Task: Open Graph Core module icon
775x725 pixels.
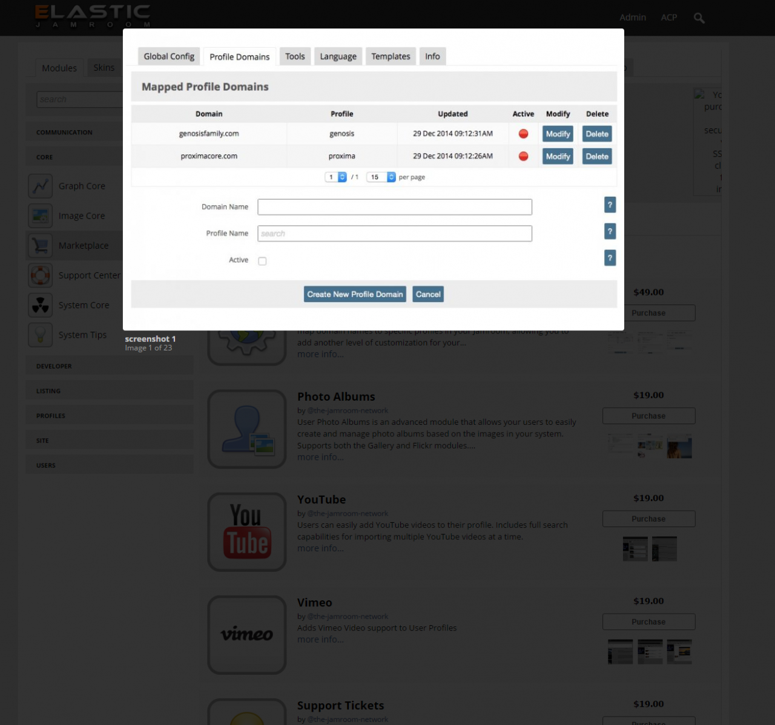Action: click(x=41, y=186)
